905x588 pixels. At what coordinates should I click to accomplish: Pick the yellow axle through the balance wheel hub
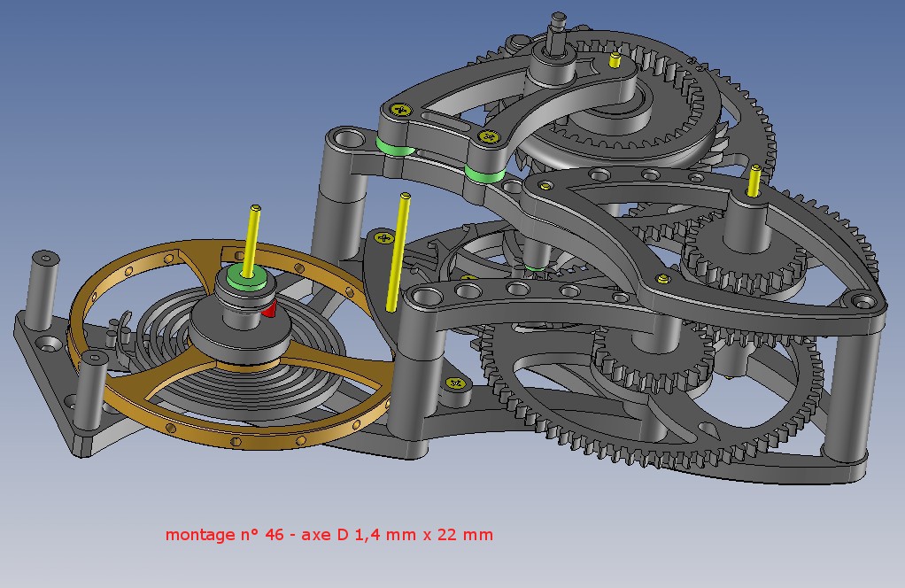coord(251,240)
